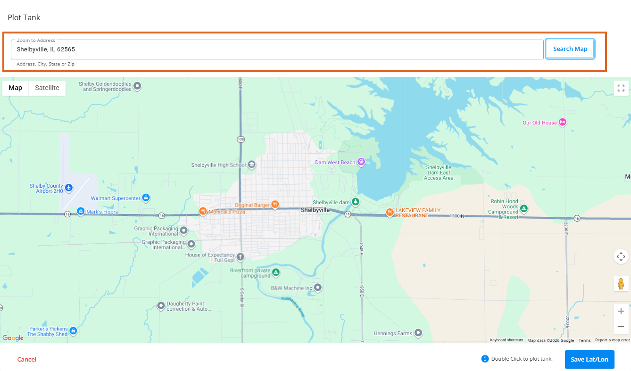Select the Shelbyville High School pin
The image size is (631, 371).
251,165
